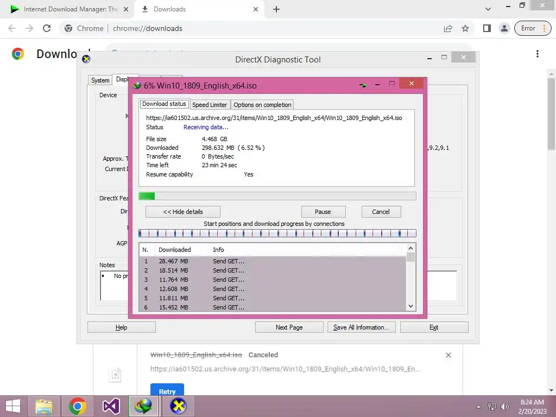Click the connections list scroll up arrow
The image size is (556, 417).
pyautogui.click(x=410, y=248)
